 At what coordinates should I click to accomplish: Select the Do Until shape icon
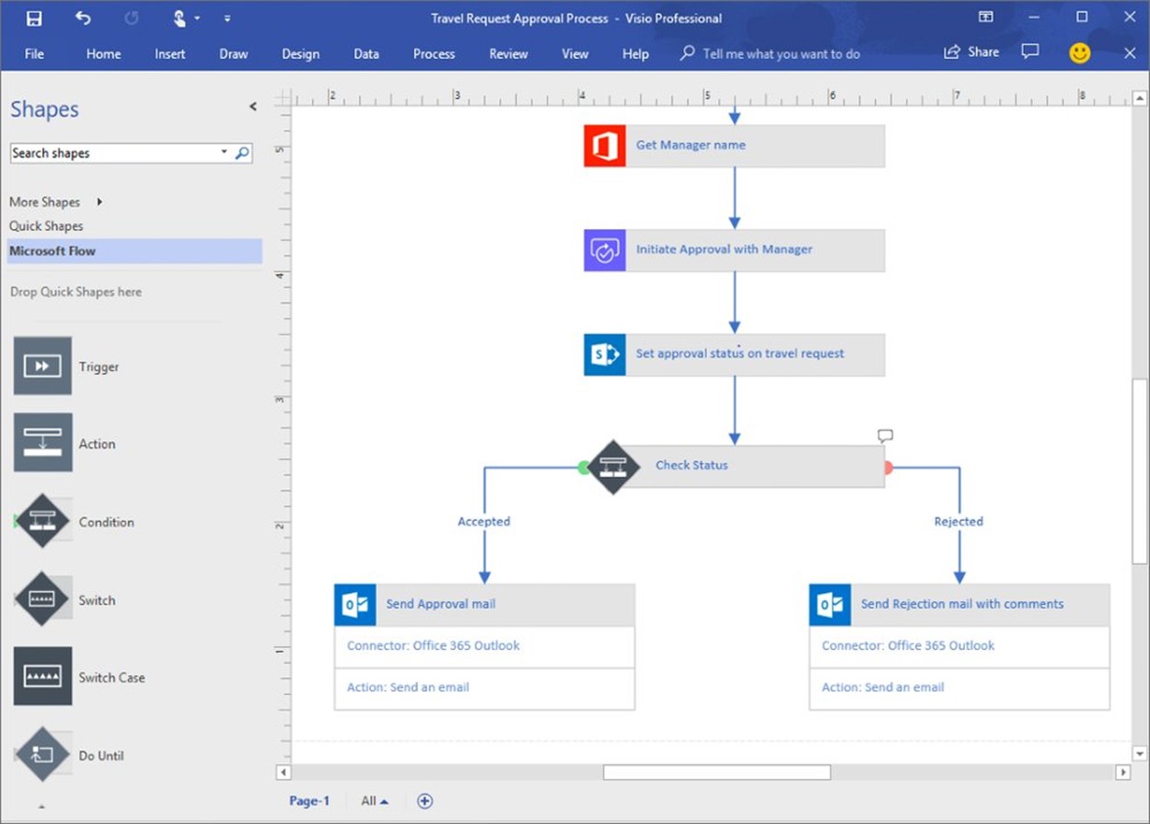point(42,755)
